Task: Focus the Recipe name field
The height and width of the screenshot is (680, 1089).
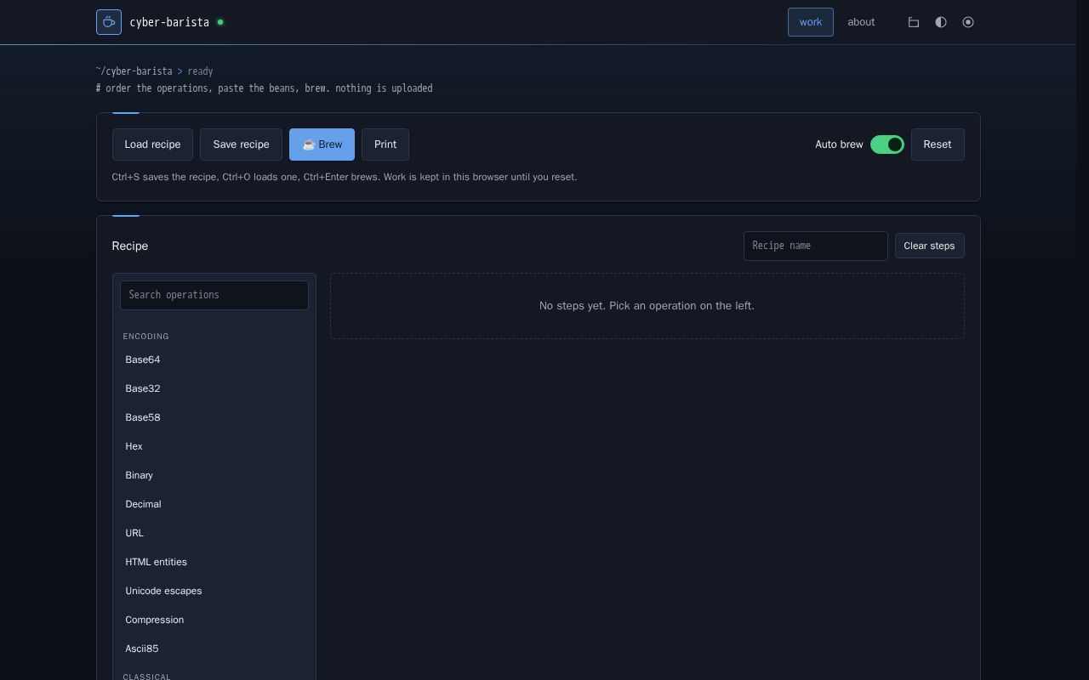Action: pyautogui.click(x=816, y=246)
